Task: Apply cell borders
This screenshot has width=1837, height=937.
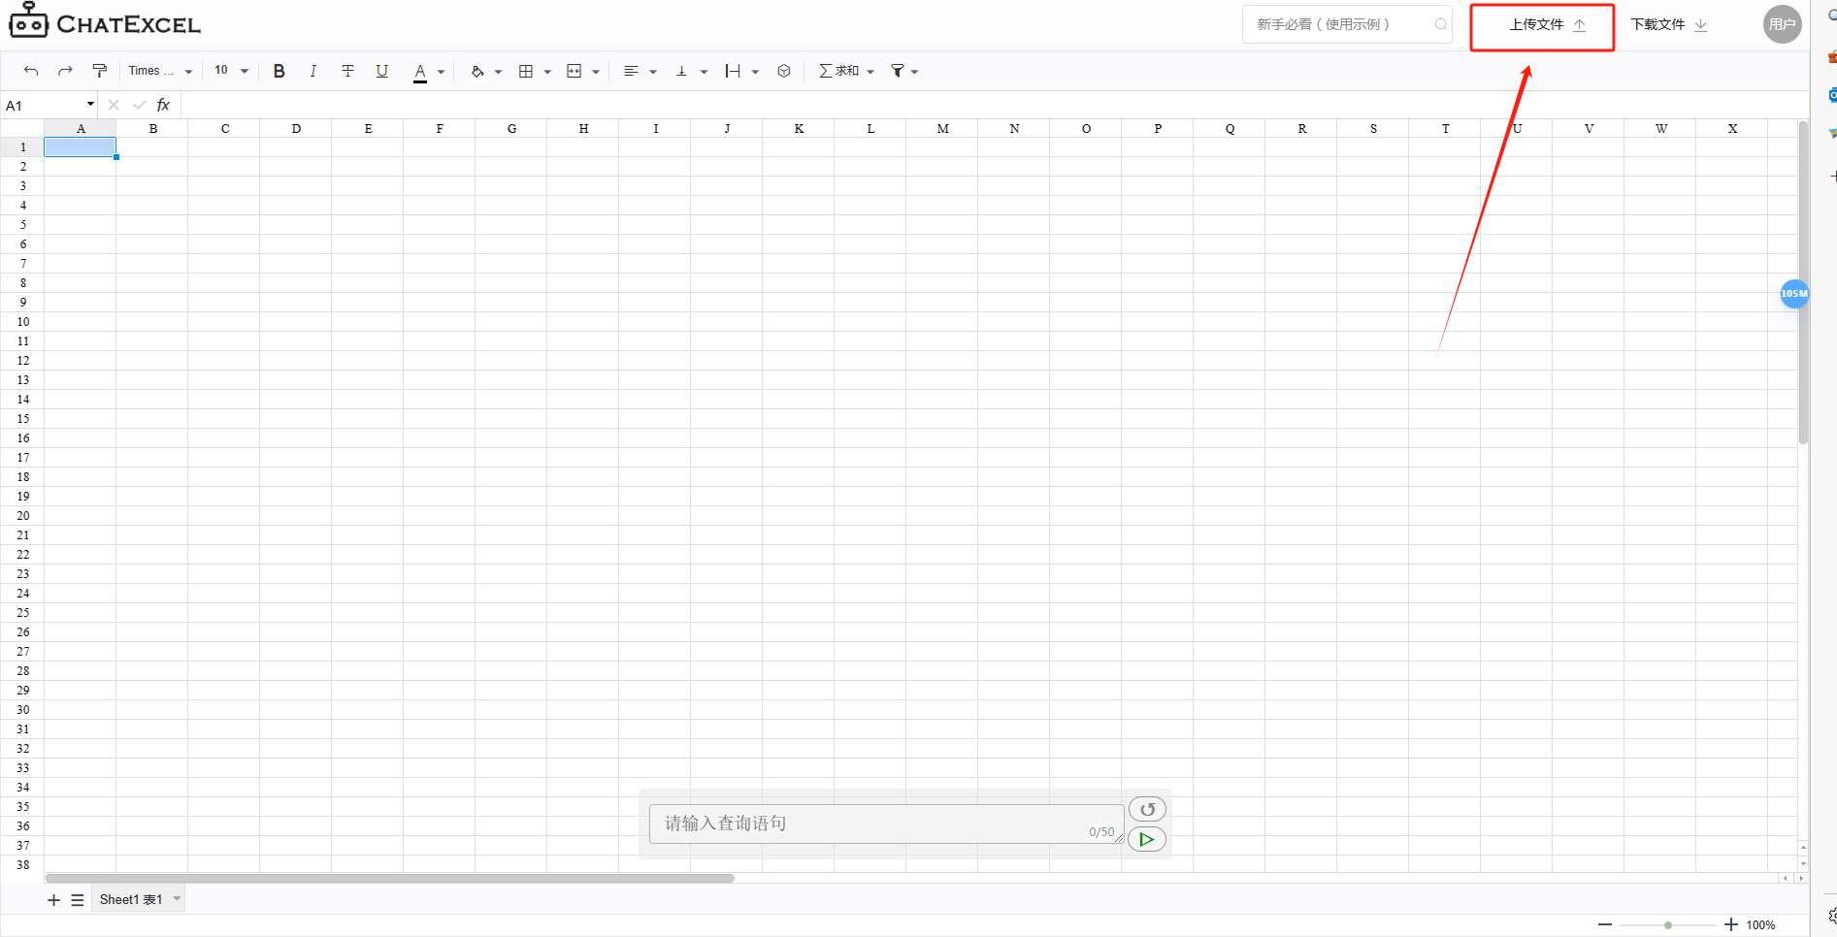Action: 526,71
